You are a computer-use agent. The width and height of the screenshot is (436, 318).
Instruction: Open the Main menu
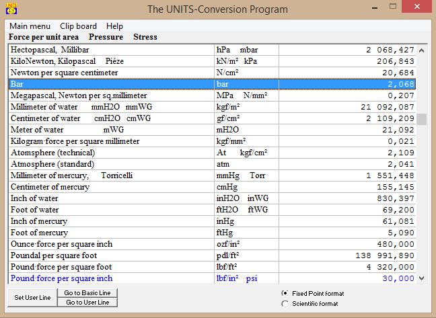click(x=30, y=26)
